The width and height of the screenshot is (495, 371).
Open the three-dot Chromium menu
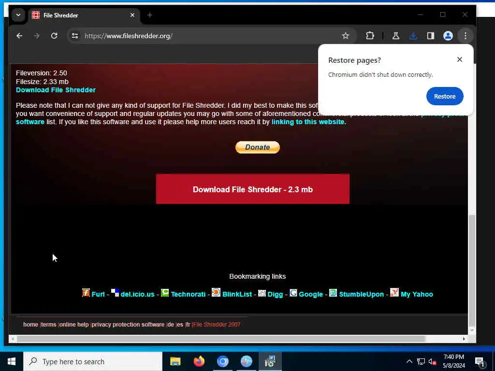(x=466, y=36)
